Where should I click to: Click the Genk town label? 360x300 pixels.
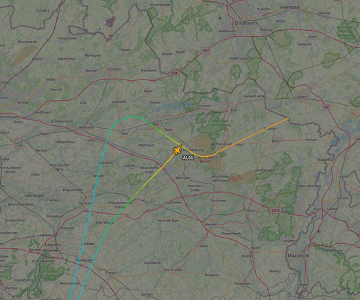pyautogui.click(x=251, y=210)
